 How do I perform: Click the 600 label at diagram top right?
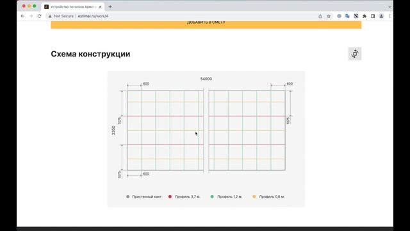coord(290,84)
